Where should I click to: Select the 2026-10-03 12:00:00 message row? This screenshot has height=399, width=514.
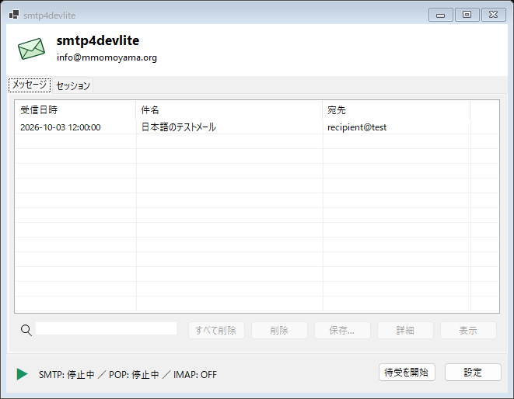pyautogui.click(x=257, y=127)
